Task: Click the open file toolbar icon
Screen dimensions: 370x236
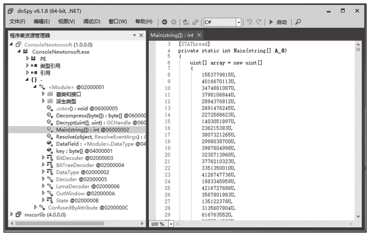Action: 186,22
